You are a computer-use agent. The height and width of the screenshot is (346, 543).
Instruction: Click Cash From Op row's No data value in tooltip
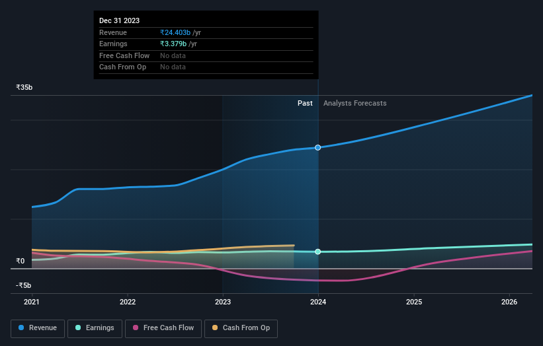173,67
